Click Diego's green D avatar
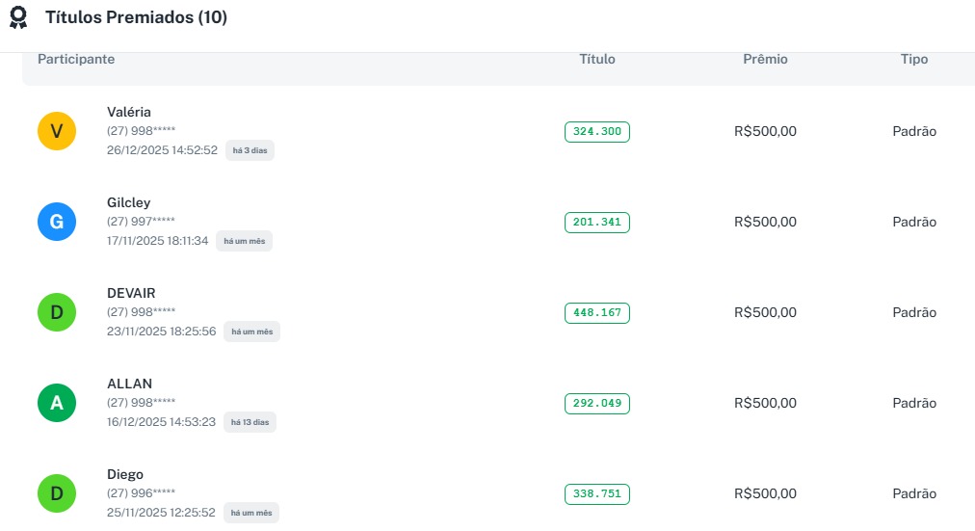This screenshot has width=975, height=531. pyautogui.click(x=57, y=493)
